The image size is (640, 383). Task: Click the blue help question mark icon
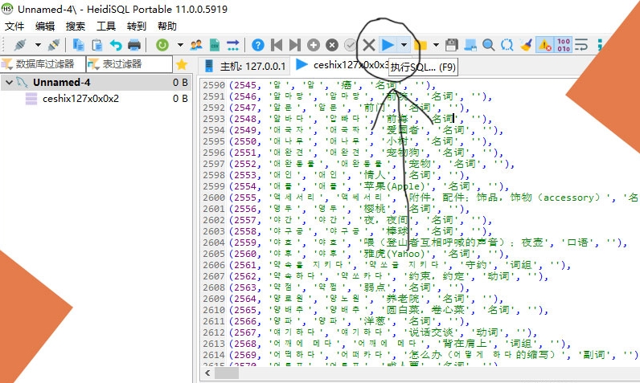pyautogui.click(x=258, y=45)
